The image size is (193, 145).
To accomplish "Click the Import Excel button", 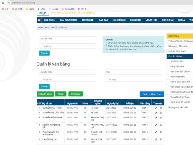I will [45, 94].
